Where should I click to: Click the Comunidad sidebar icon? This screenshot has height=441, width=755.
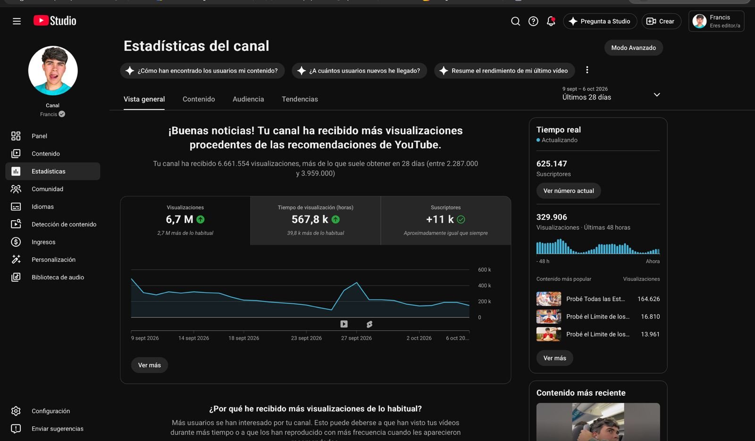tap(16, 189)
